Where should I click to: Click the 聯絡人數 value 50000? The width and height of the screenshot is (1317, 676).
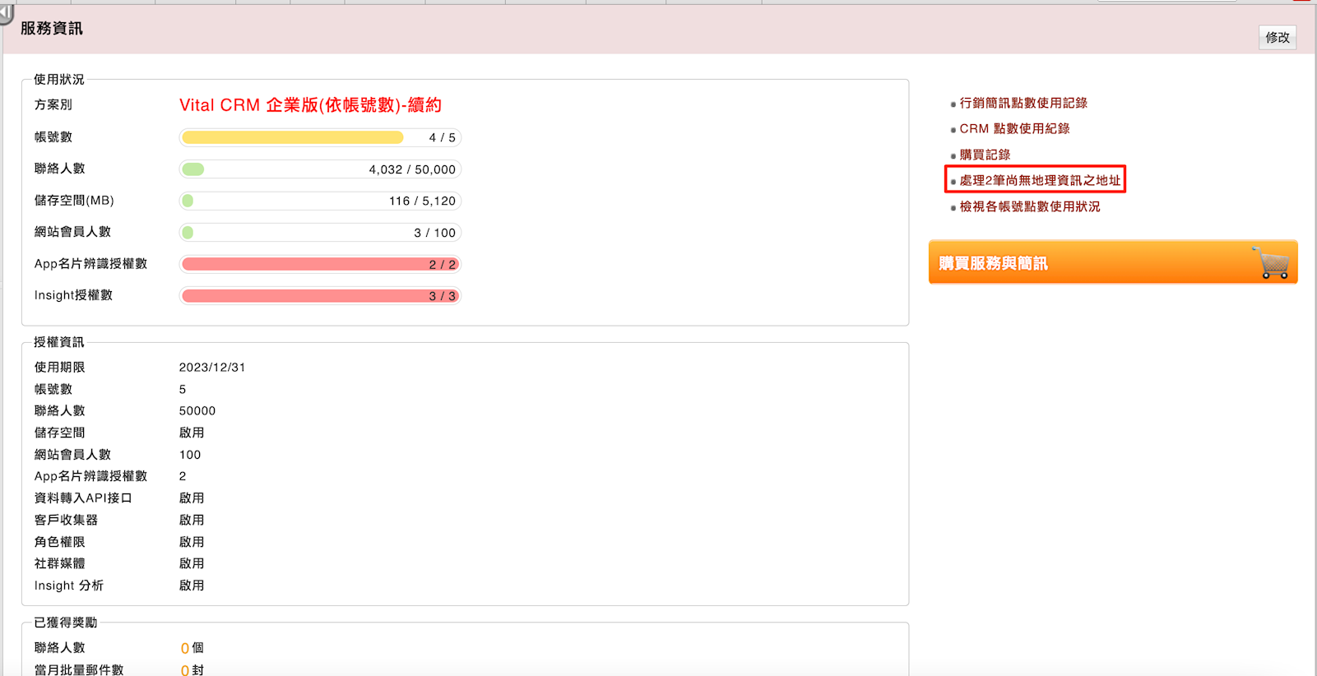197,411
